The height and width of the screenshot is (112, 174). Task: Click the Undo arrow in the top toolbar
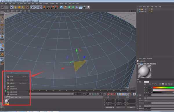click(x=3, y=8)
